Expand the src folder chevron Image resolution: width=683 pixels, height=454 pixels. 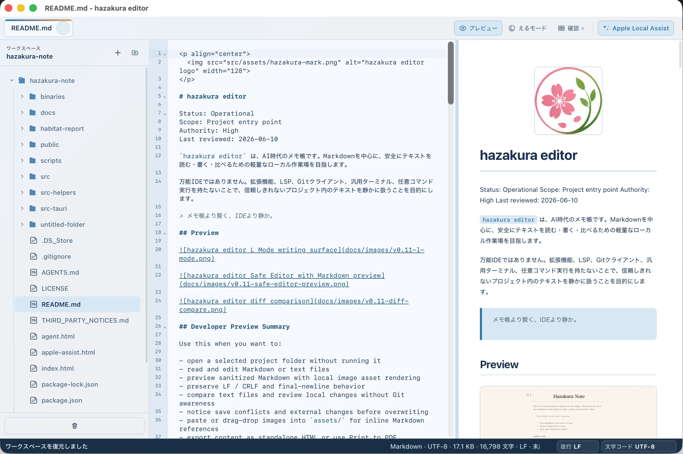[x=22, y=176]
